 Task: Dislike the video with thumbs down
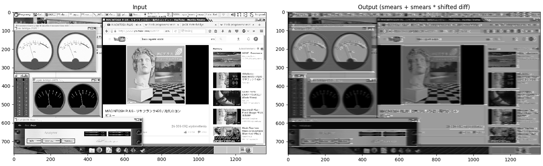coord(199,132)
